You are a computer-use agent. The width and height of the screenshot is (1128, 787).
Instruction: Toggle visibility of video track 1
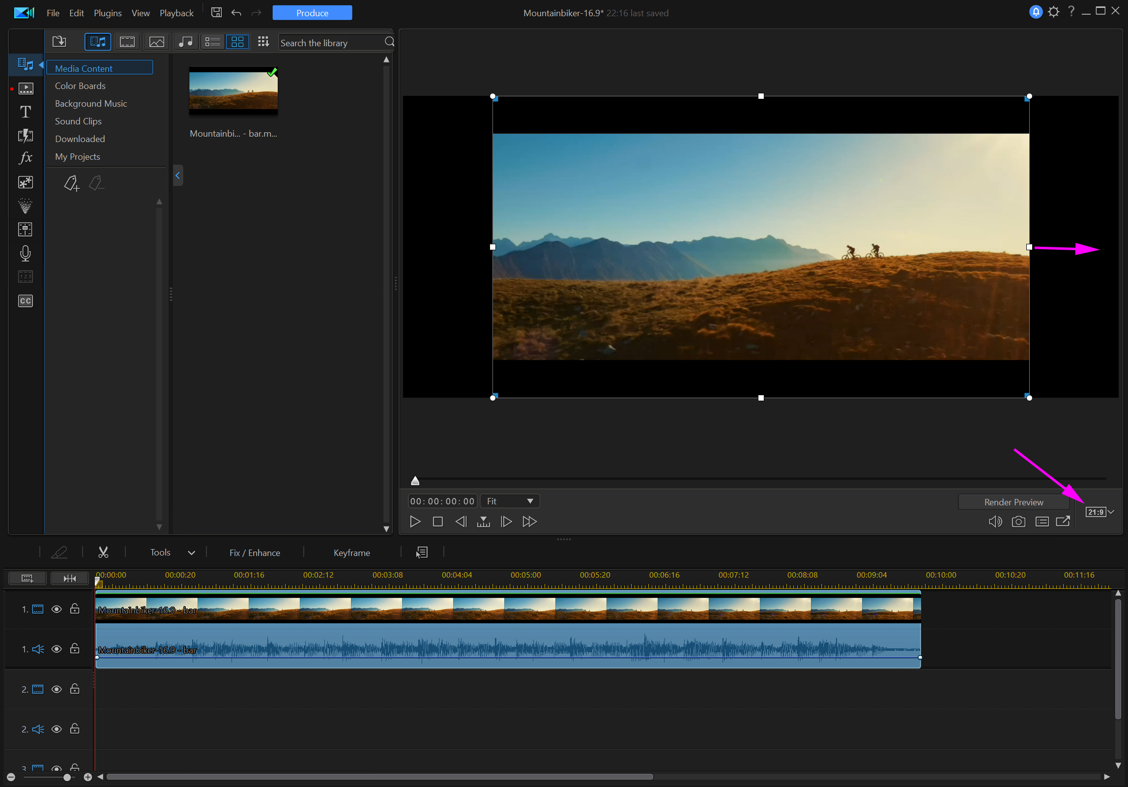57,610
